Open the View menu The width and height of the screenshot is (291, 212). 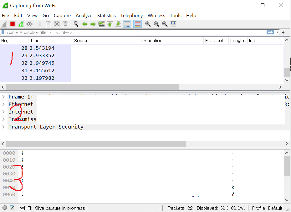32,16
